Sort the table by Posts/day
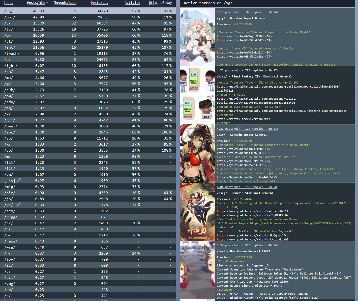The height and width of the screenshot is (301, 358). 99,3
